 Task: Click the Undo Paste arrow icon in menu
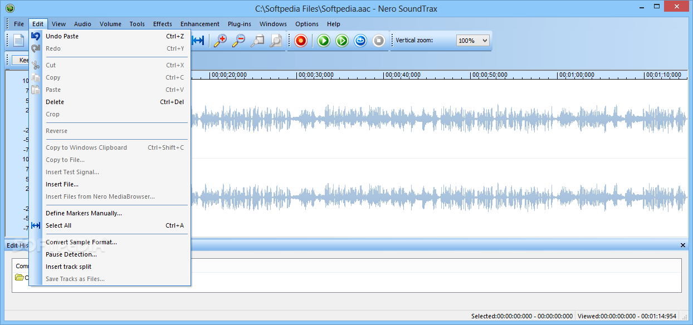click(36, 36)
